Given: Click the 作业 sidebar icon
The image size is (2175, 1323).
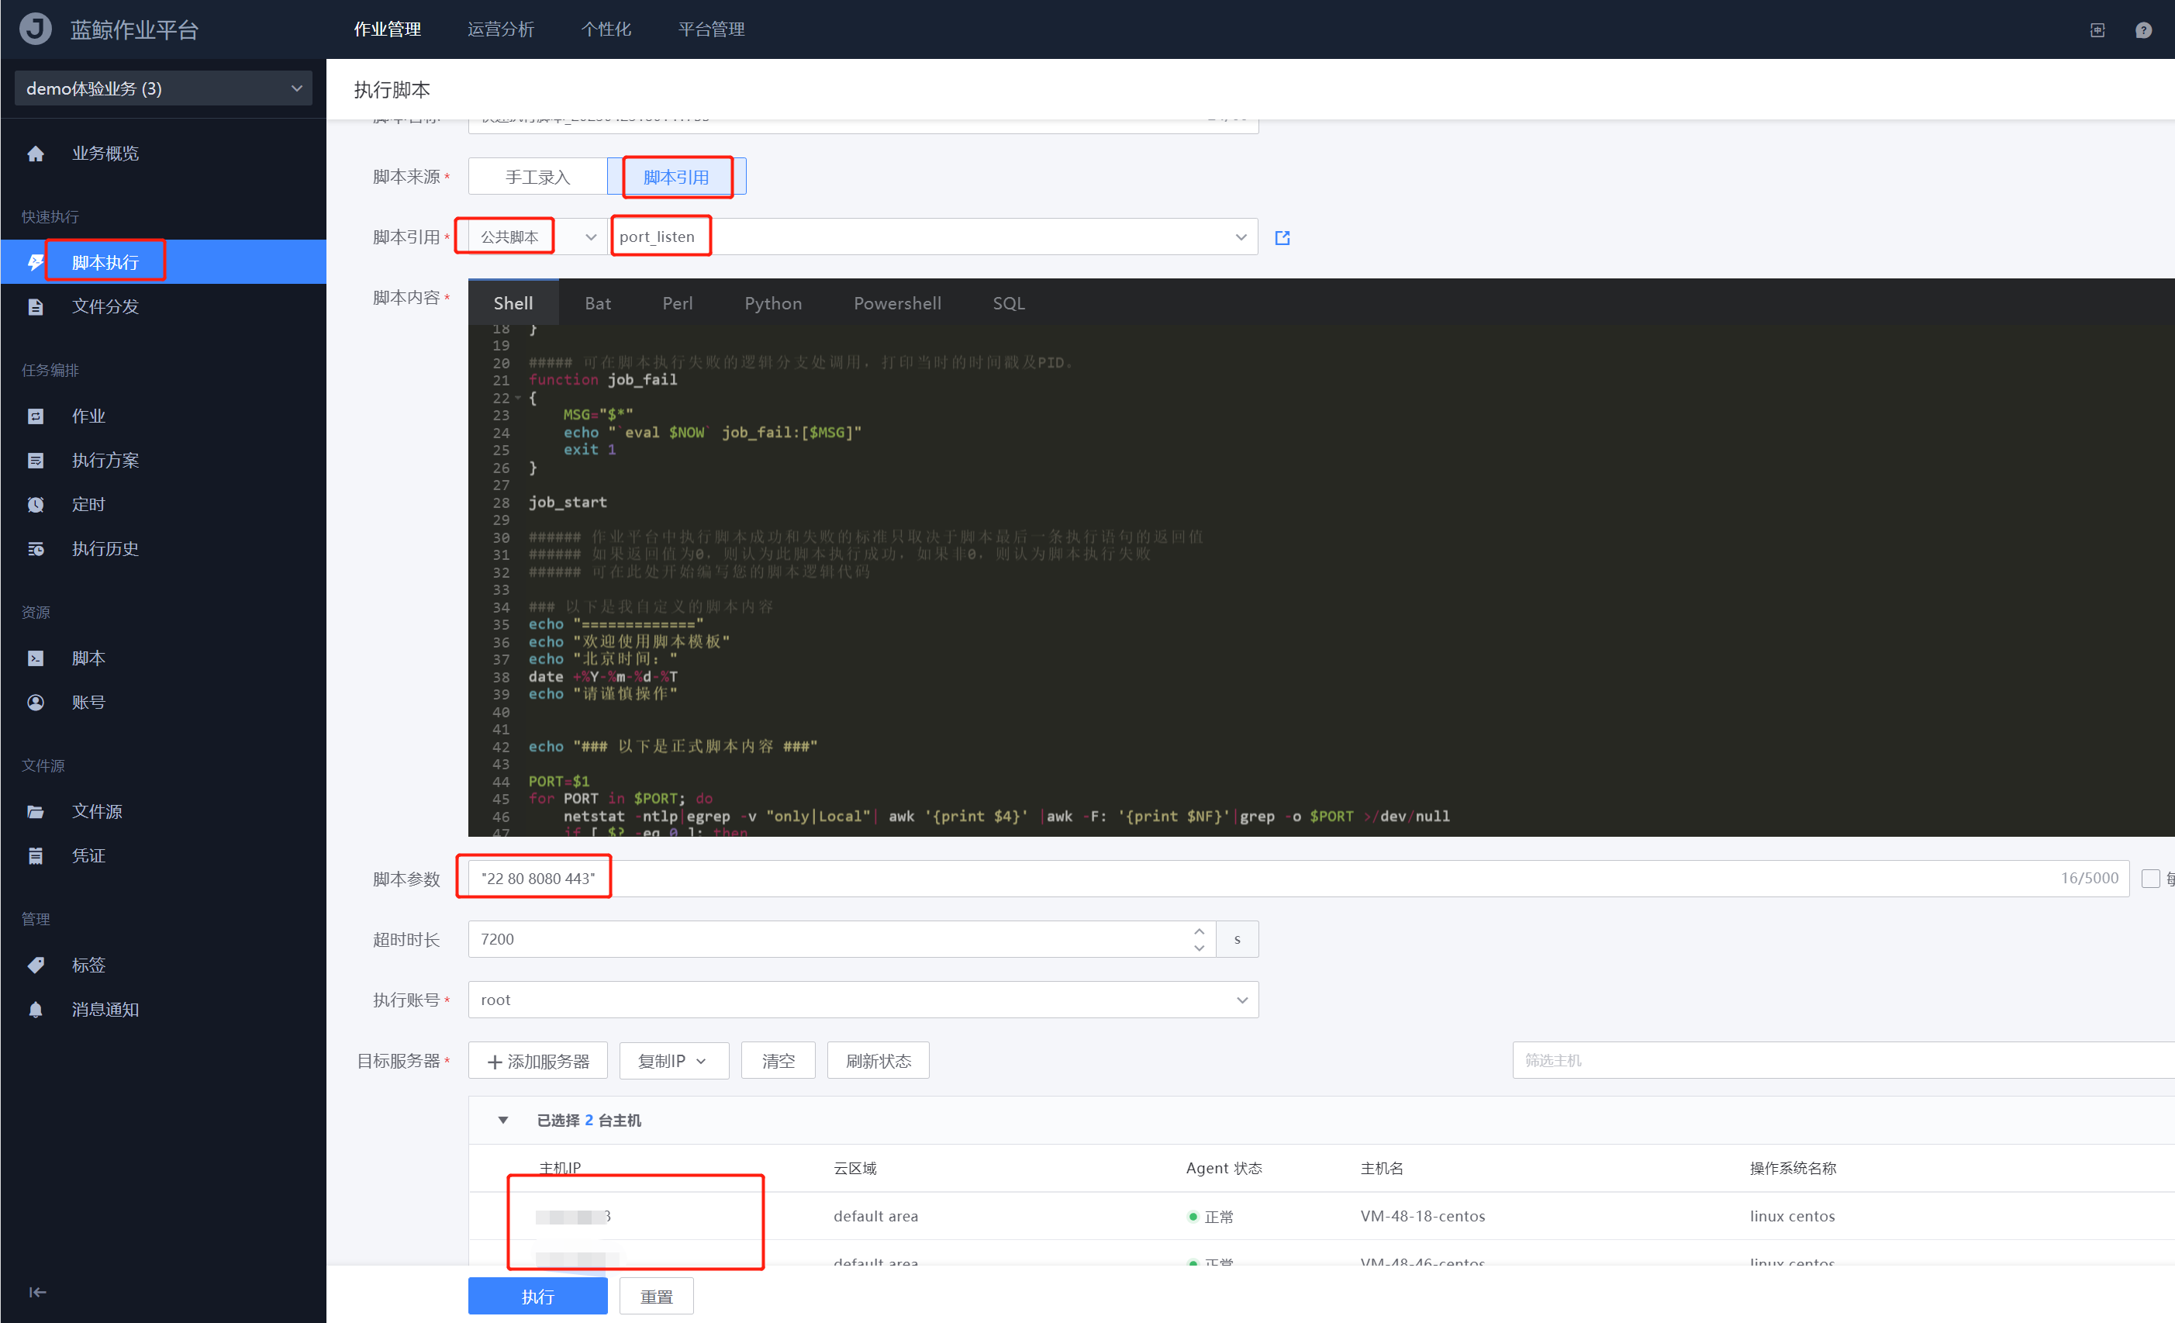Looking at the screenshot, I should tap(36, 416).
